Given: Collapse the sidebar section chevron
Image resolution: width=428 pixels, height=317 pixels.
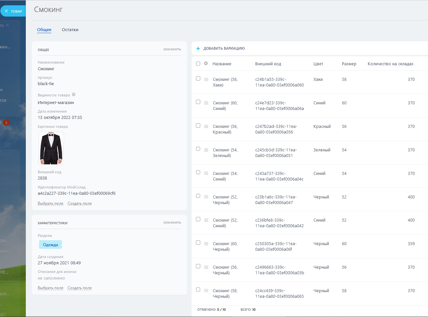Looking at the screenshot, I should click(x=8, y=26).
